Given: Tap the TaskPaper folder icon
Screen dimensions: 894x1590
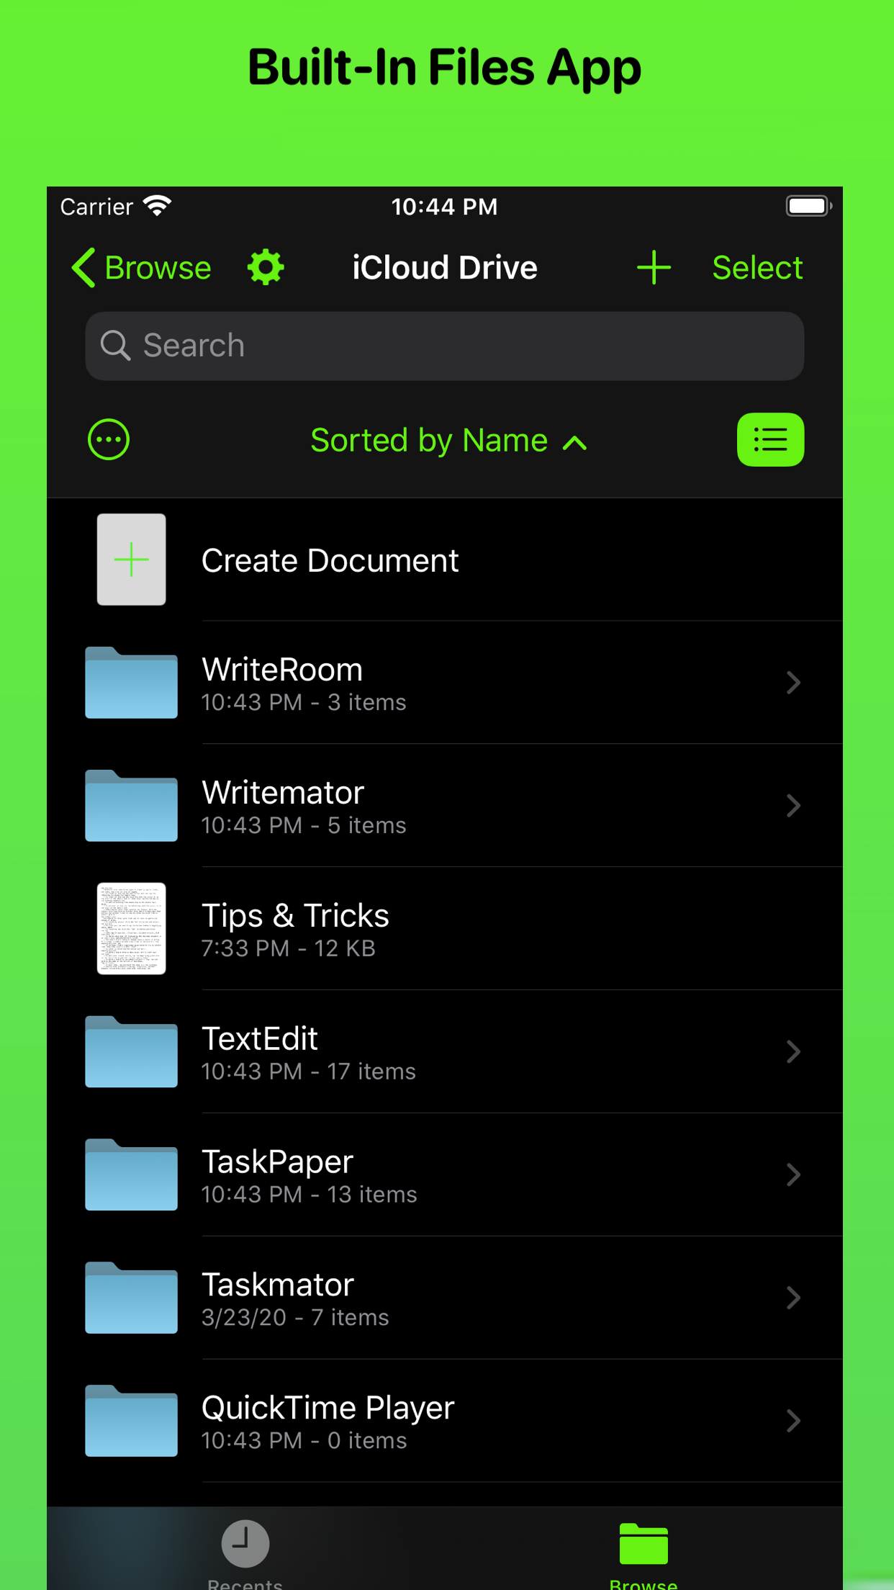Looking at the screenshot, I should click(131, 1174).
